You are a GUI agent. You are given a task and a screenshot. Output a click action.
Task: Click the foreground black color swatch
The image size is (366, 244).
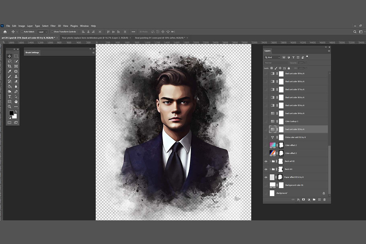click(11, 113)
